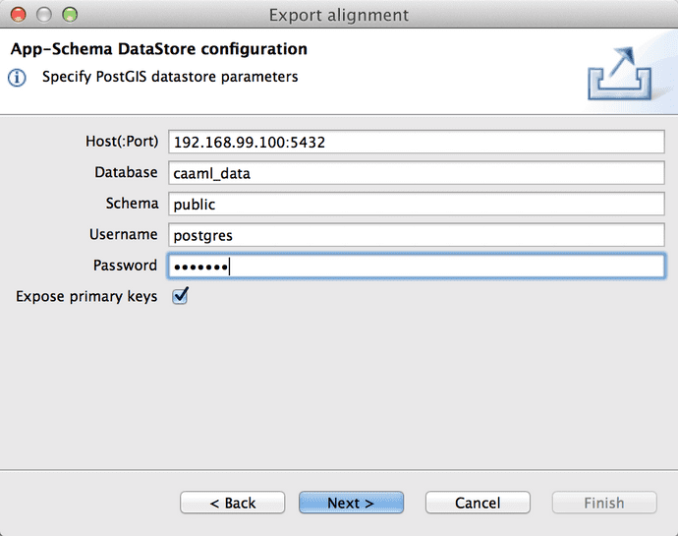
Task: Cancel the Export alignment wizard
Action: click(x=478, y=503)
